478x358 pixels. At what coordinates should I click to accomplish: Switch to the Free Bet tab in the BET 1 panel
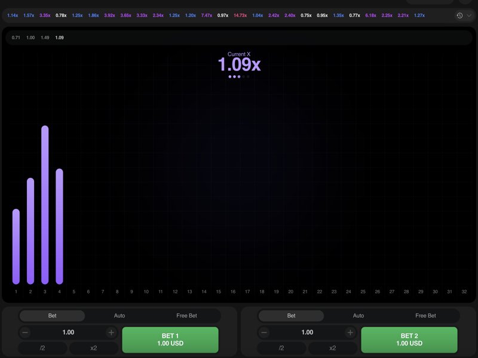[x=186, y=316]
